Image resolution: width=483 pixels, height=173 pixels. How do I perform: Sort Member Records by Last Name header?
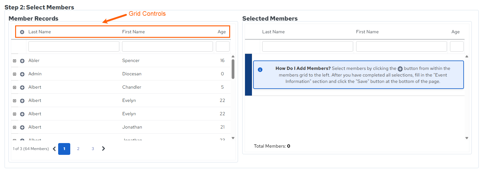click(x=40, y=32)
